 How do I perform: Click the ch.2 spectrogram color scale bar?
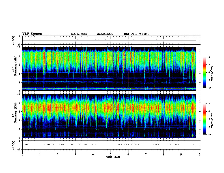204,119
